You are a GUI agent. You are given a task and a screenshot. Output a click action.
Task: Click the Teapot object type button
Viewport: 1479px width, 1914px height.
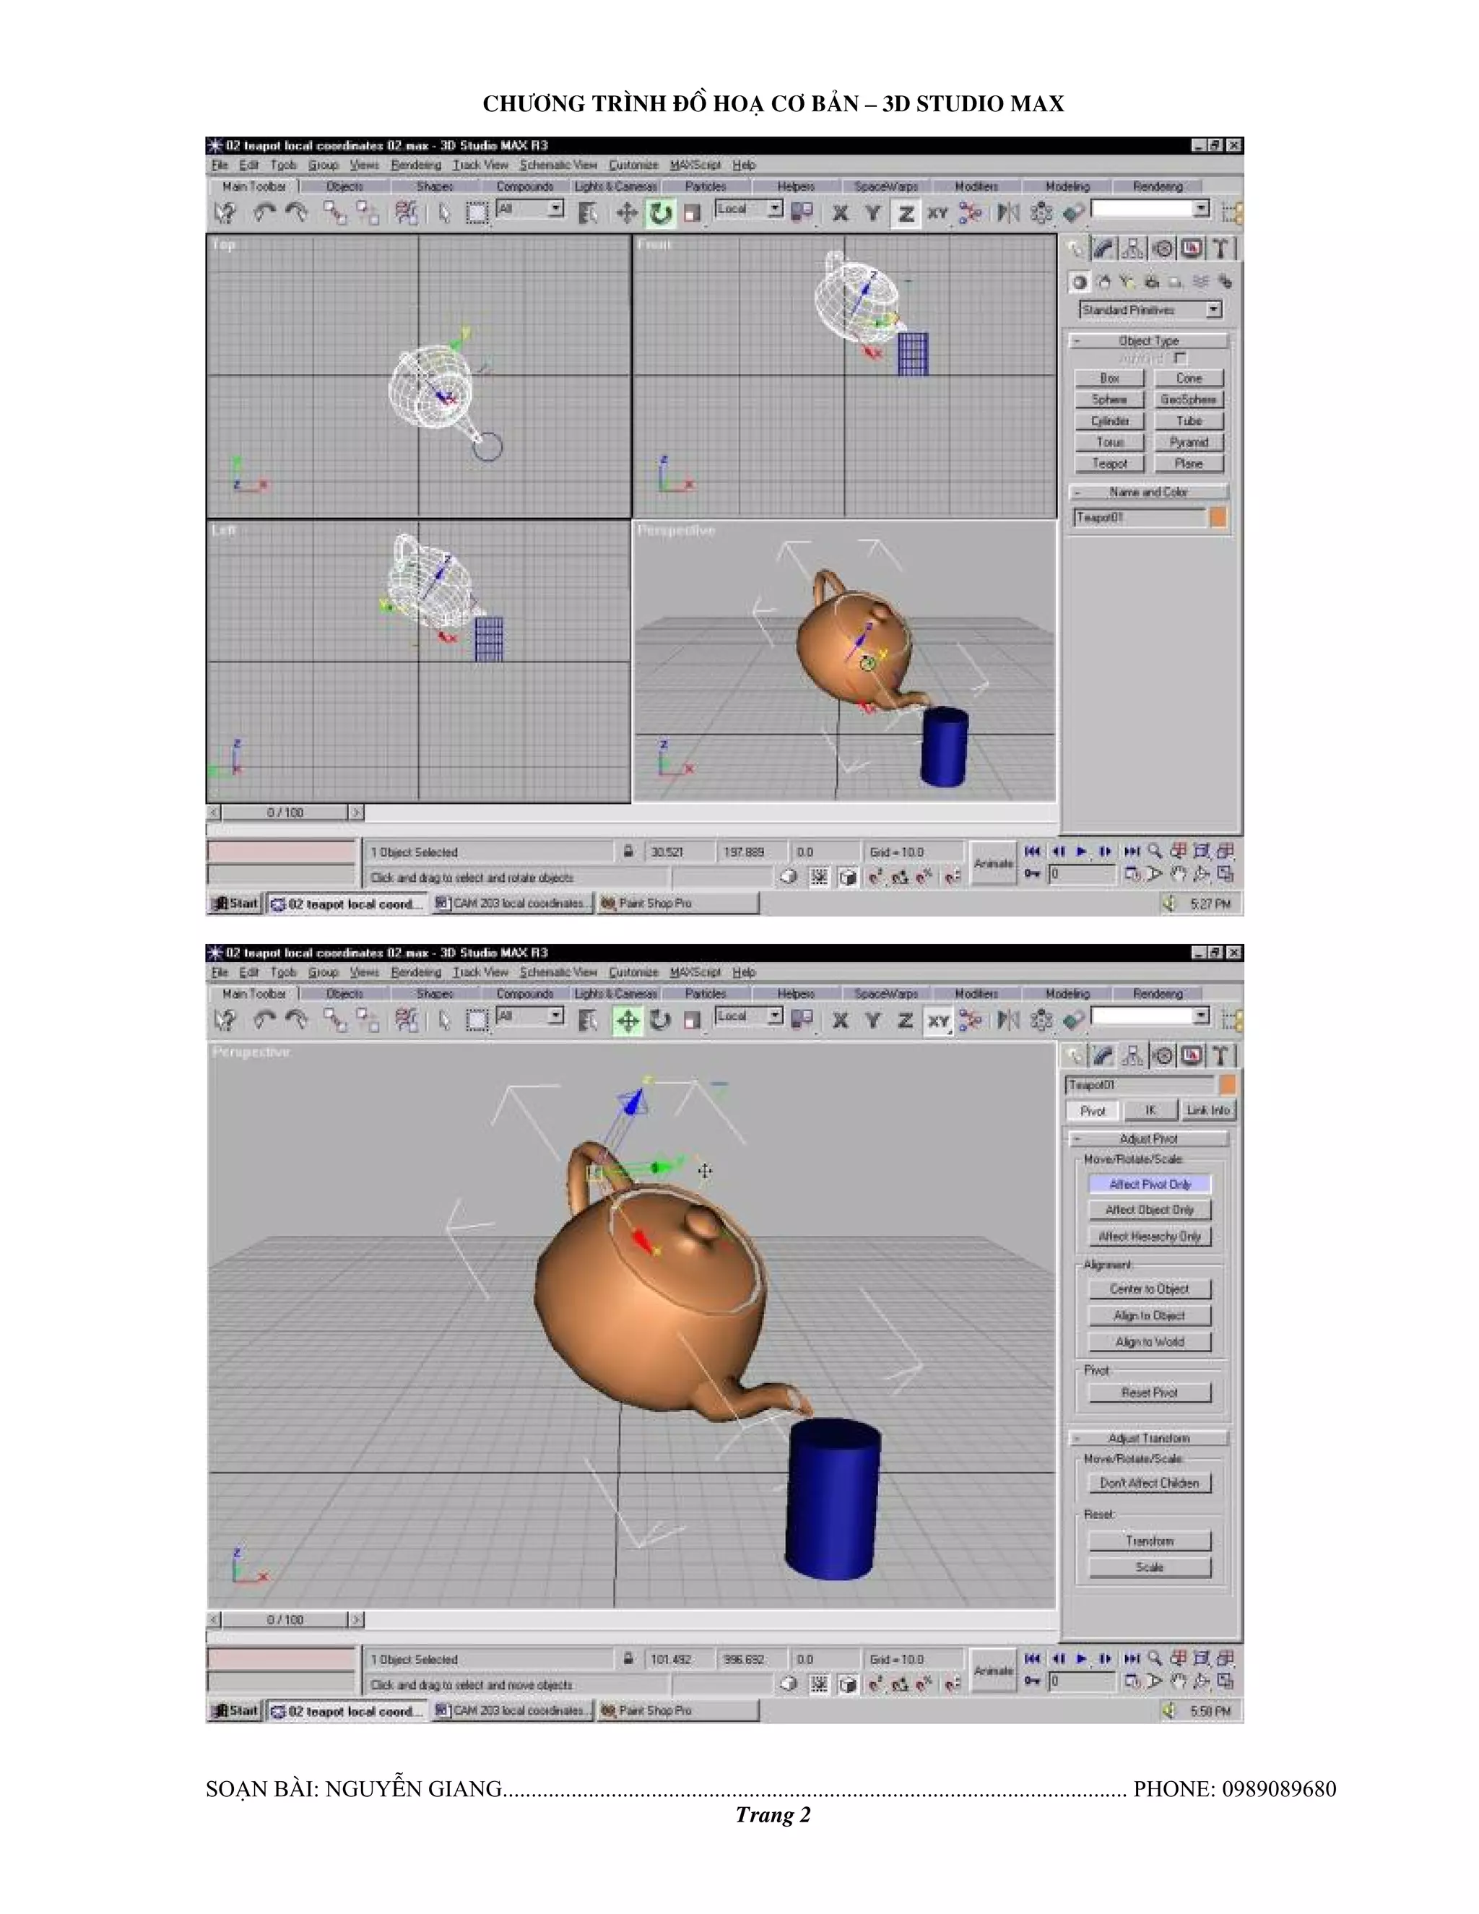click(x=1109, y=464)
